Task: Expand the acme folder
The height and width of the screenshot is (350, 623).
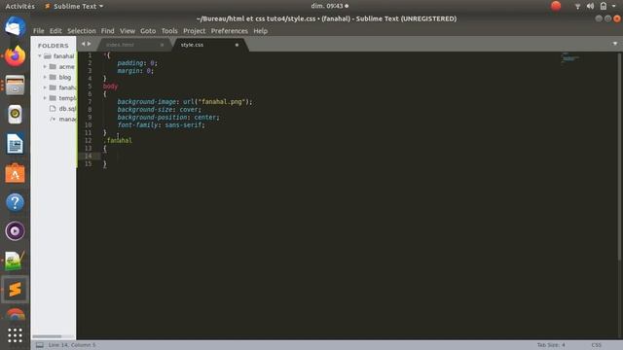Action: click(x=45, y=67)
